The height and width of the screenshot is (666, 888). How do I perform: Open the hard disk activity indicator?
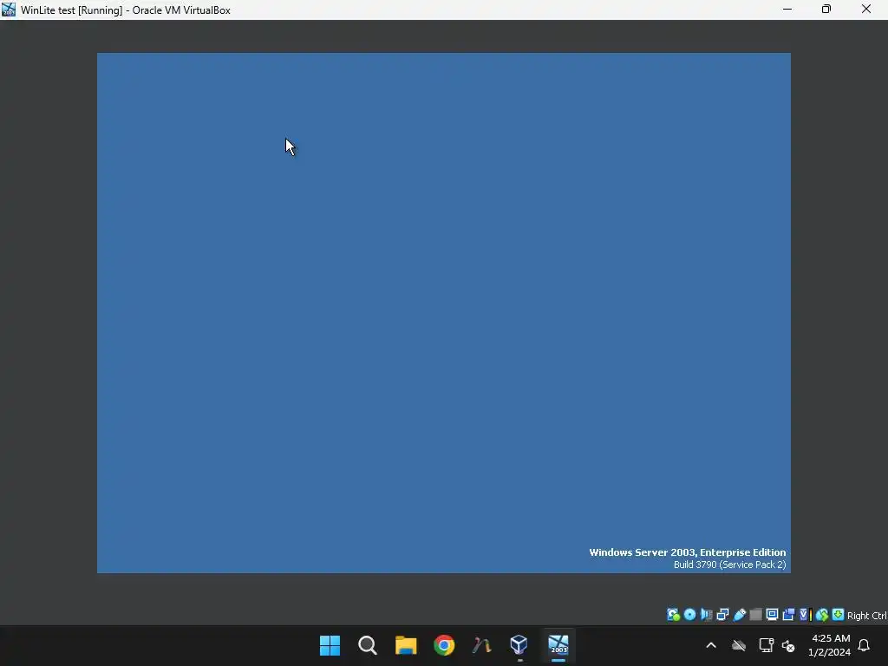pyautogui.click(x=673, y=615)
